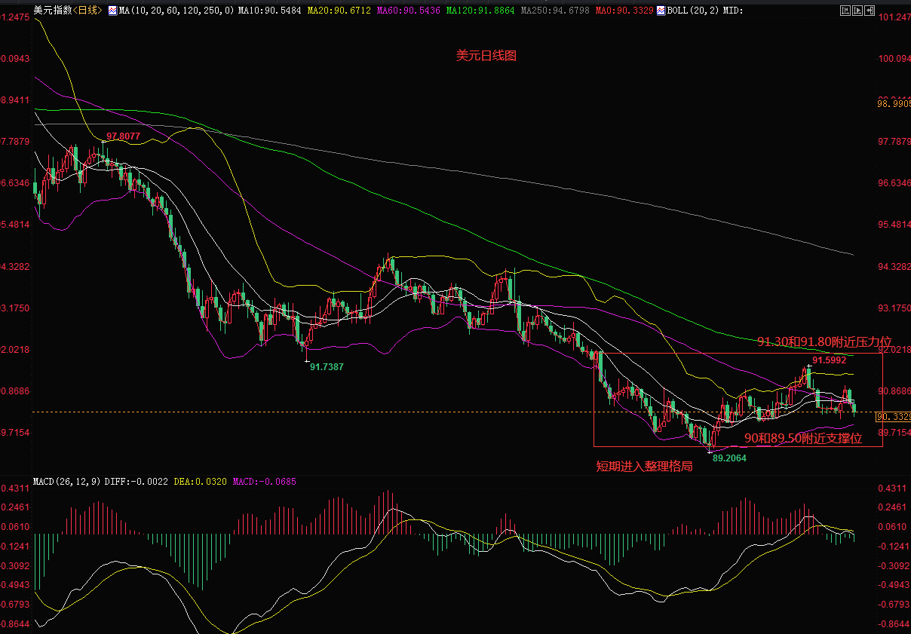Open the 日线 period selector
Viewport: 911px width, 634px height.
pyautogui.click(x=88, y=11)
